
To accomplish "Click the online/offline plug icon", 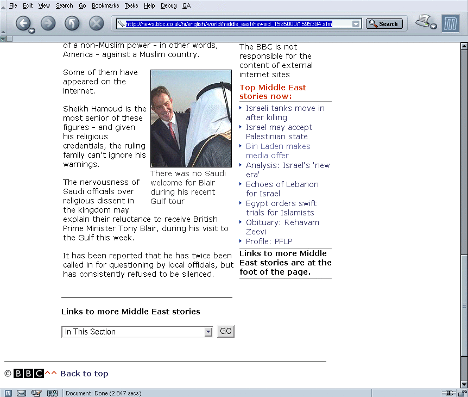I will [449, 393].
